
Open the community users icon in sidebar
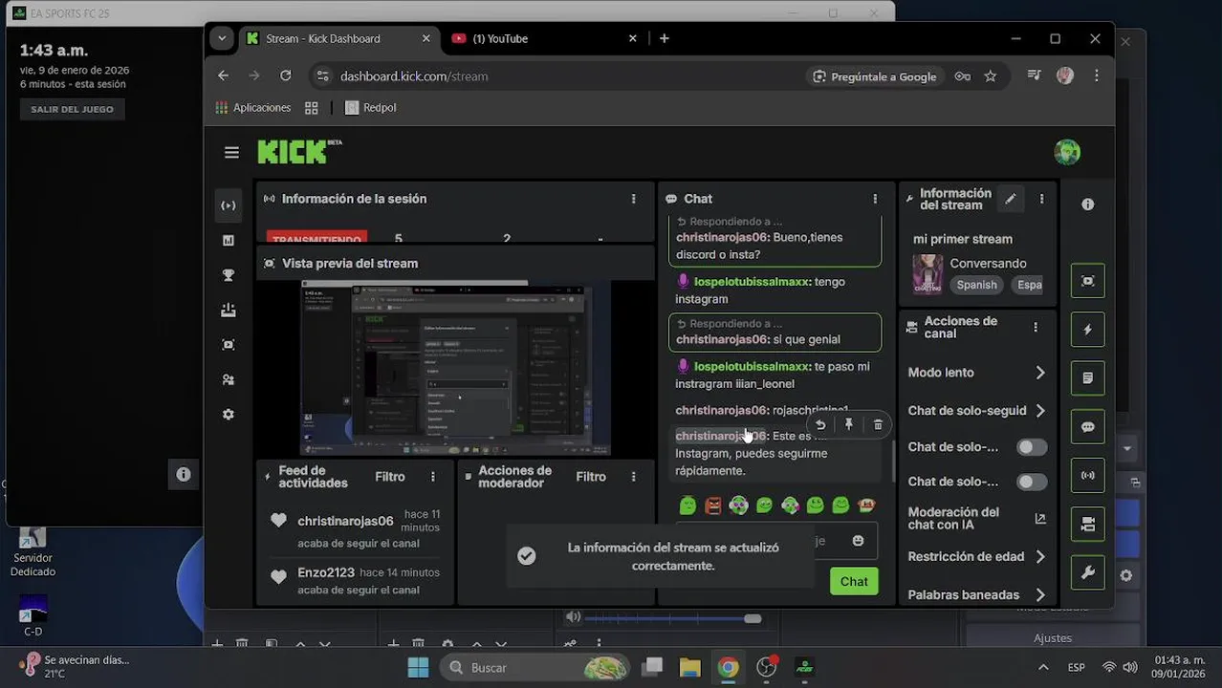[229, 379]
